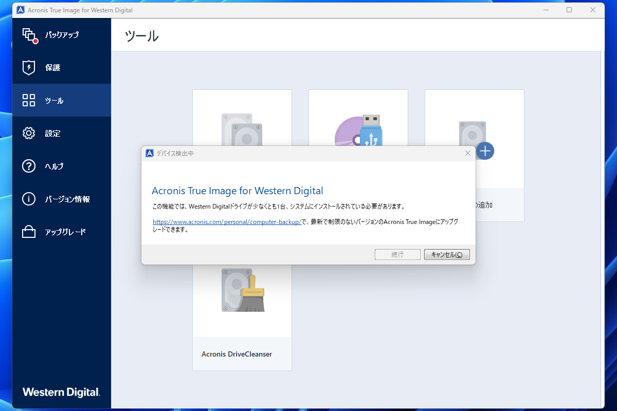Open the acronis.com computer-backup link
The width and height of the screenshot is (617, 411).
pyautogui.click(x=228, y=222)
